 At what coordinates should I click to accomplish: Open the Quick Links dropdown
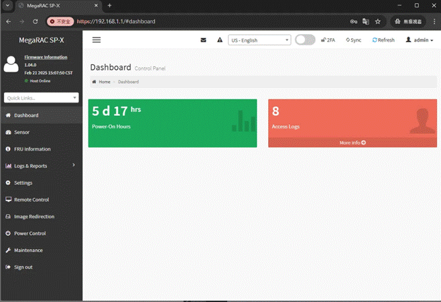point(42,98)
